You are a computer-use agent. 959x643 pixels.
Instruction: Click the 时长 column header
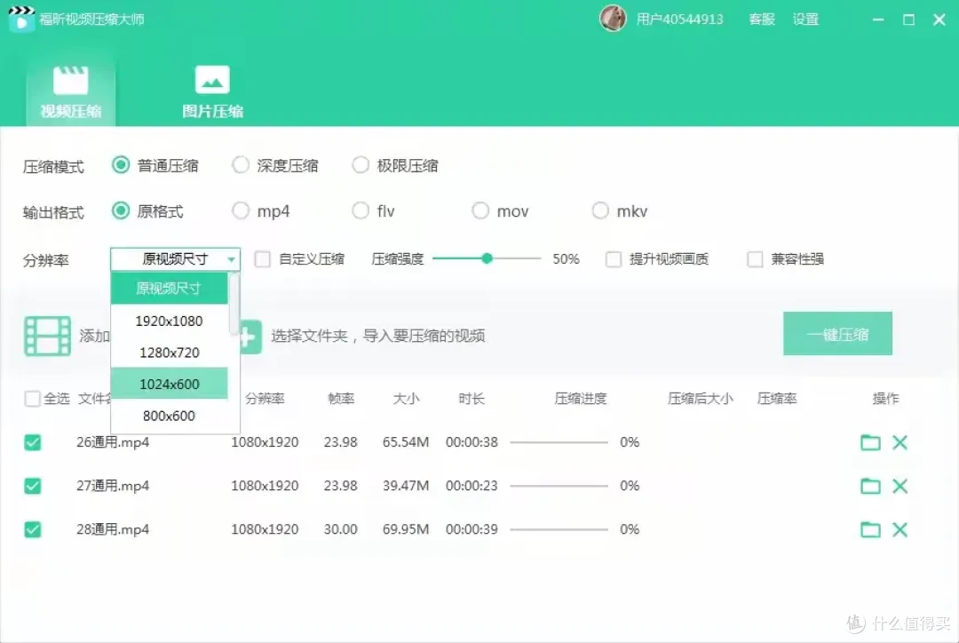pyautogui.click(x=472, y=399)
